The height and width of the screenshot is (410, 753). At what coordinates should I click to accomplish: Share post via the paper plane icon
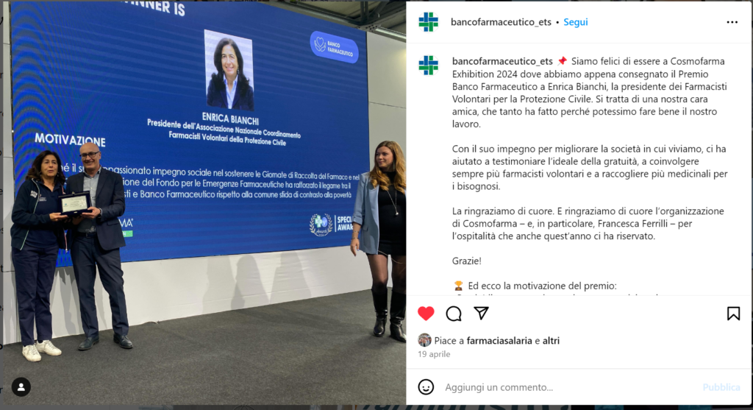pos(481,314)
